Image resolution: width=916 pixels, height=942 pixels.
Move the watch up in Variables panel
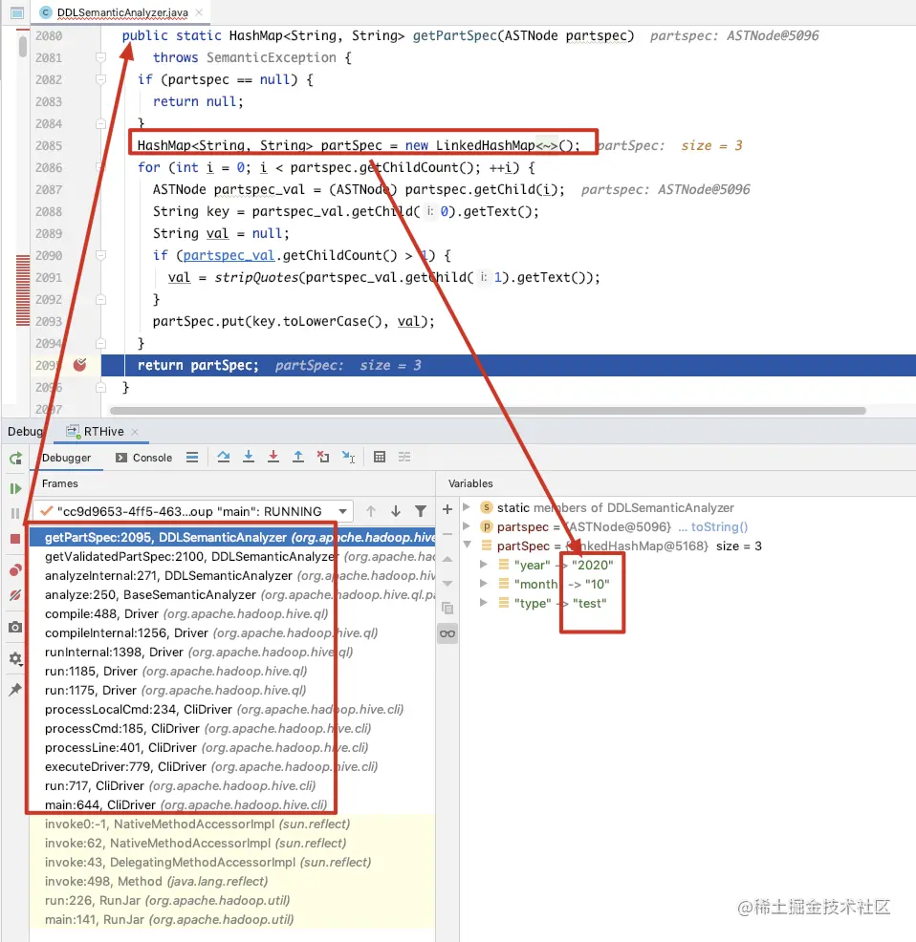coord(447,559)
